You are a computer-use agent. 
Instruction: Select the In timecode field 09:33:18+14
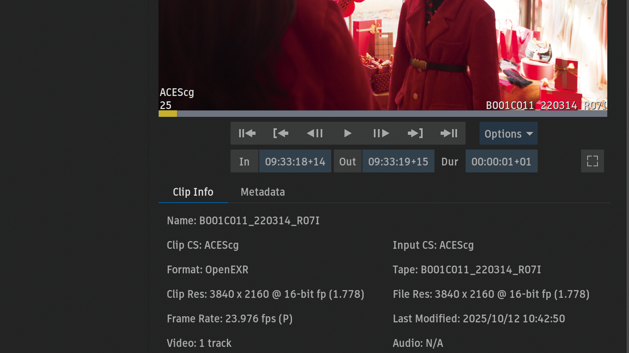[x=295, y=161]
